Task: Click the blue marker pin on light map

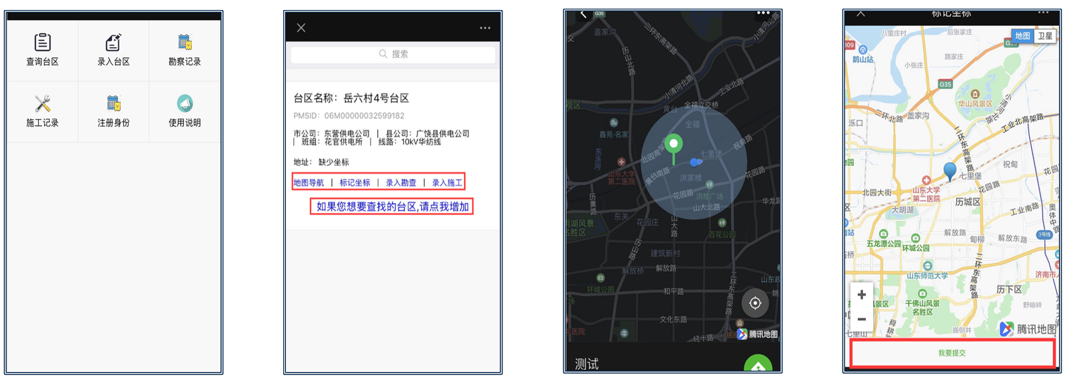Action: click(x=950, y=170)
